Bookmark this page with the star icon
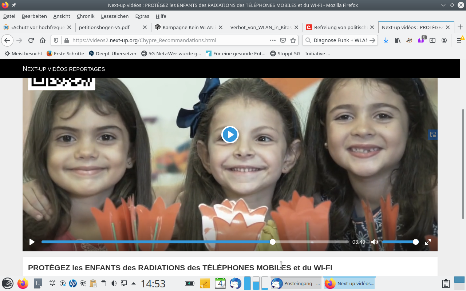Viewport: 466px width, 291px height. [x=293, y=40]
